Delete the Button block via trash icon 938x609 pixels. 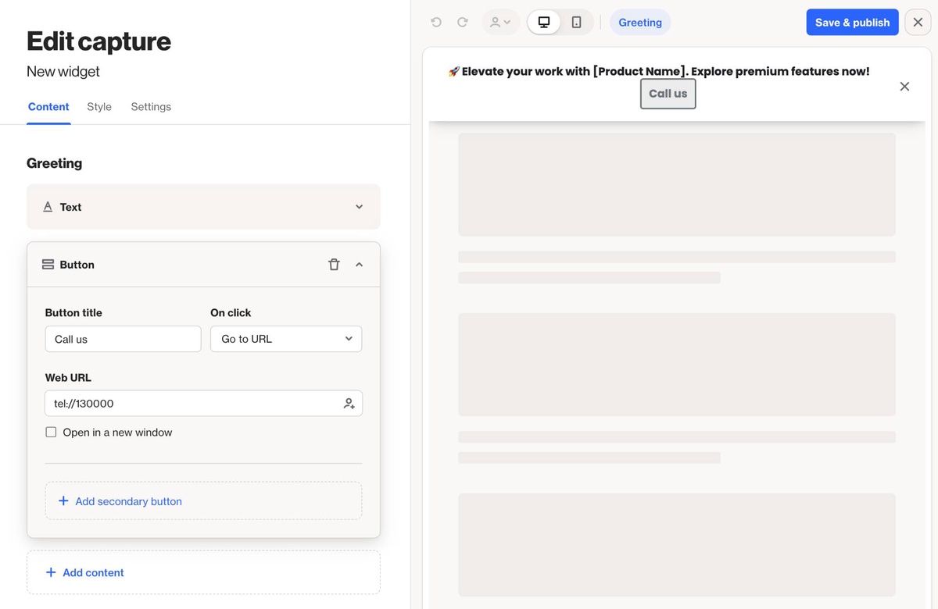[x=334, y=265]
